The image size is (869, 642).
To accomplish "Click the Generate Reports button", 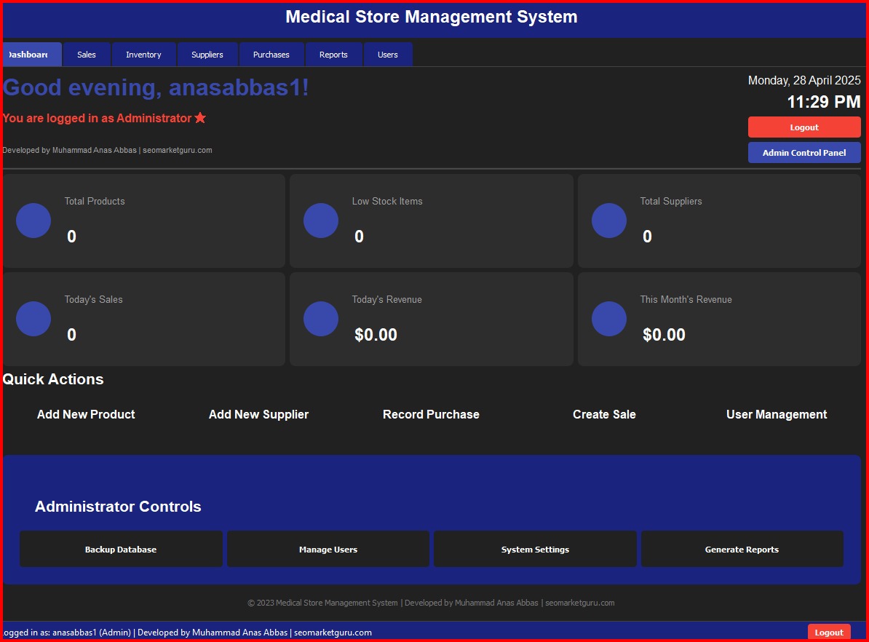I will tap(742, 549).
